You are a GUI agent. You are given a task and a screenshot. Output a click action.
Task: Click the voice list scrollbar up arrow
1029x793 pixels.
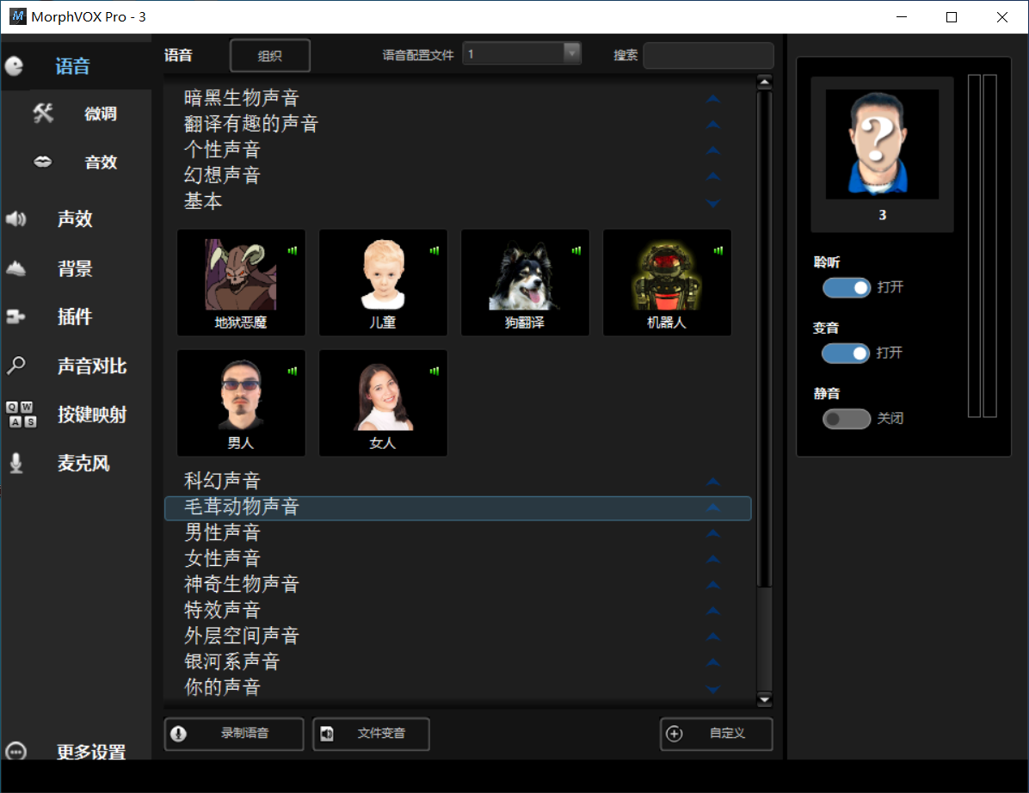click(x=764, y=82)
